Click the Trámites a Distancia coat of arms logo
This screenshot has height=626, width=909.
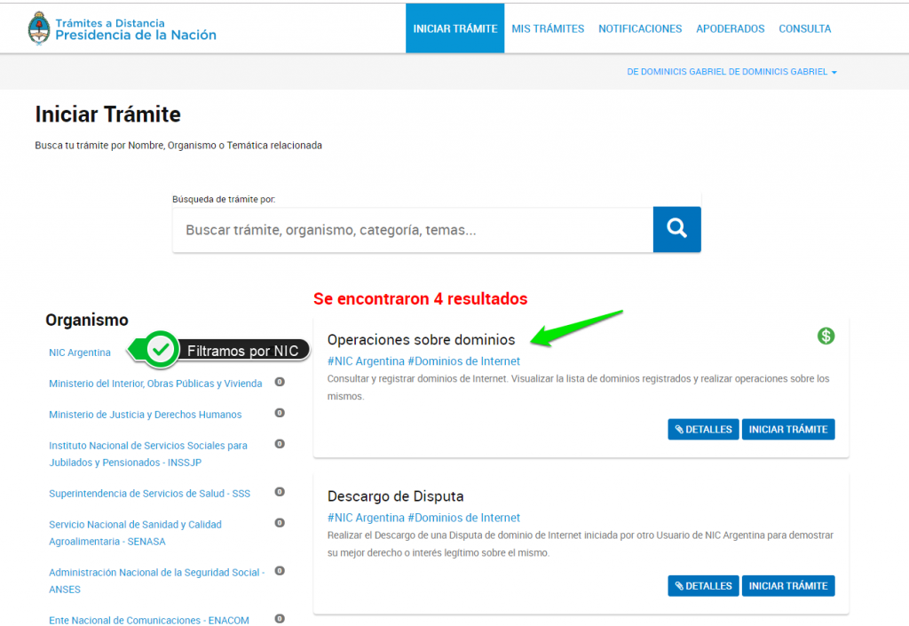coord(39,28)
